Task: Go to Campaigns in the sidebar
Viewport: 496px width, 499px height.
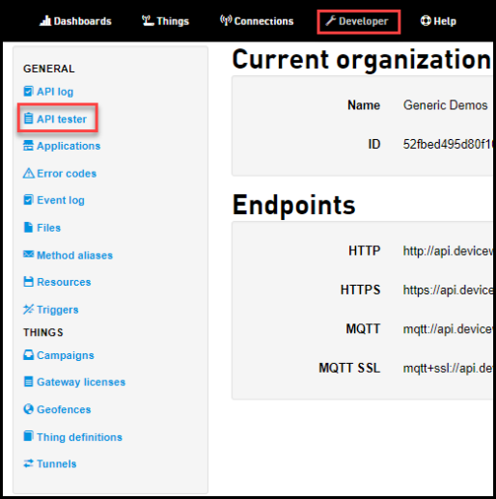Action: click(66, 355)
